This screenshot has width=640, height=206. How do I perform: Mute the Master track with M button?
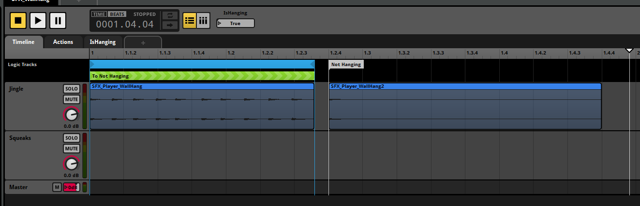point(57,187)
